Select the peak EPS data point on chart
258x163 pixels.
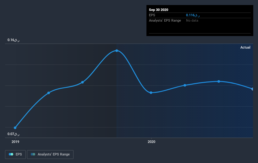coord(117,50)
